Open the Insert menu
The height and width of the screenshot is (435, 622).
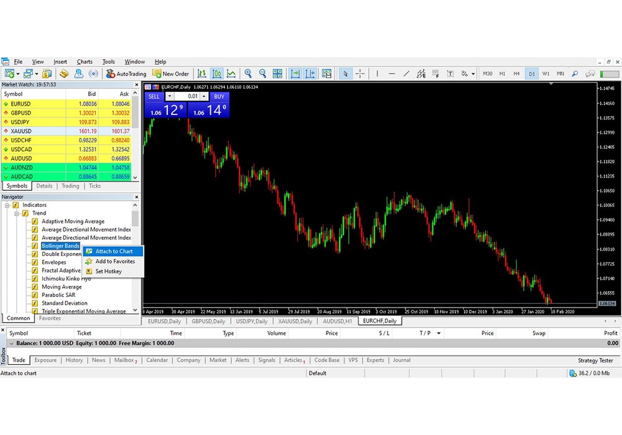pos(60,62)
